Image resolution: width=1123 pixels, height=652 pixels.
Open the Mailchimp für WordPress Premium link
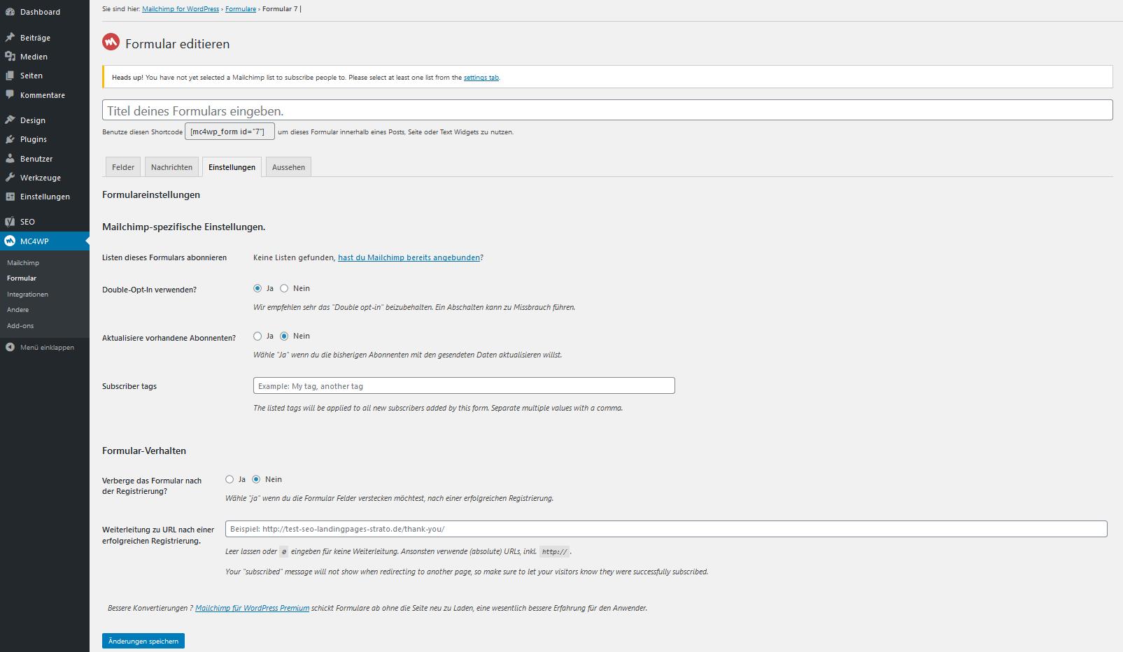pos(253,608)
